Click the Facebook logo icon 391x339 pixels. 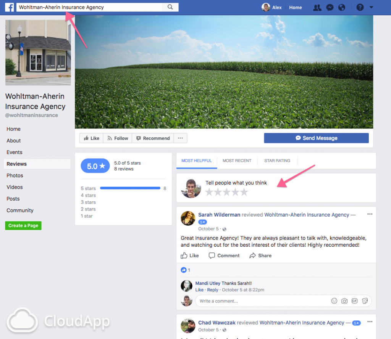(10, 7)
